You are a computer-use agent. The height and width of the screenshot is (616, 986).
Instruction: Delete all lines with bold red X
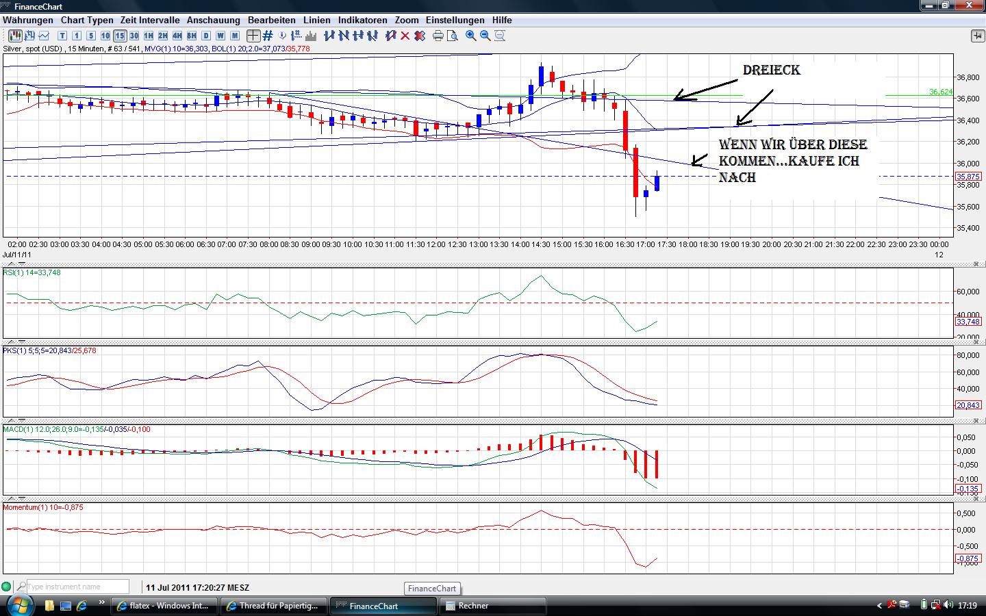pyautogui.click(x=420, y=36)
